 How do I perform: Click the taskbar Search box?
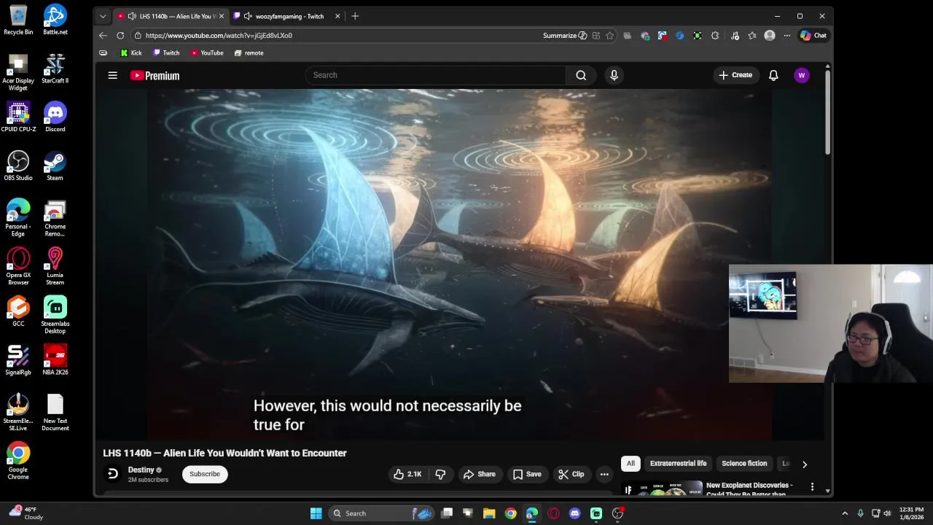click(x=381, y=513)
